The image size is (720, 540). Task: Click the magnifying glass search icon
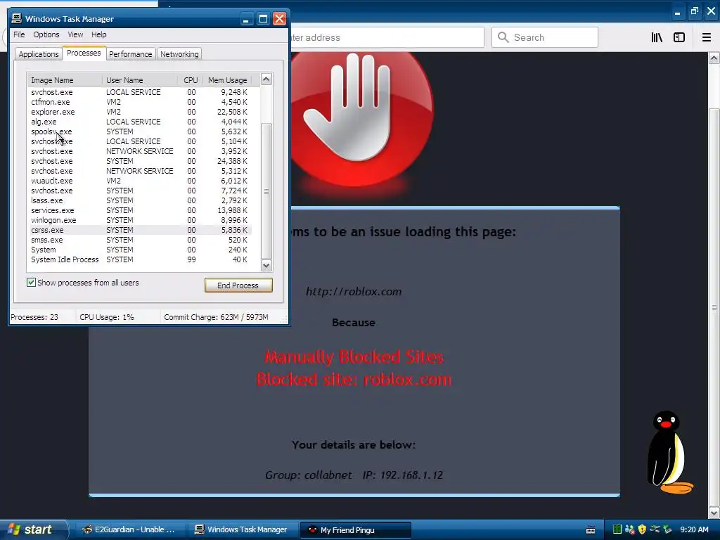pyautogui.click(x=503, y=37)
